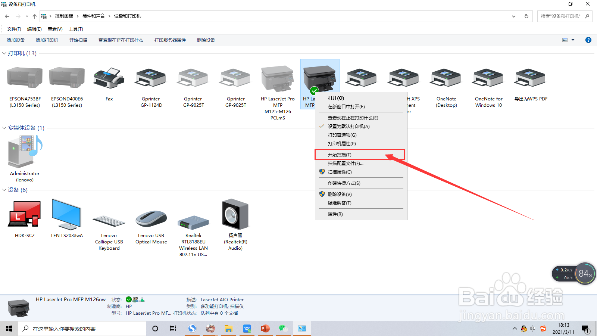Collapse the 设备 (6) group
The width and height of the screenshot is (597, 336).
[x=4, y=190]
